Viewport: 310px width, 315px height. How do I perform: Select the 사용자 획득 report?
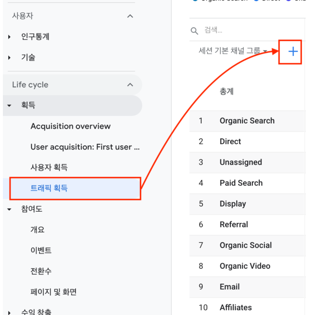click(49, 167)
